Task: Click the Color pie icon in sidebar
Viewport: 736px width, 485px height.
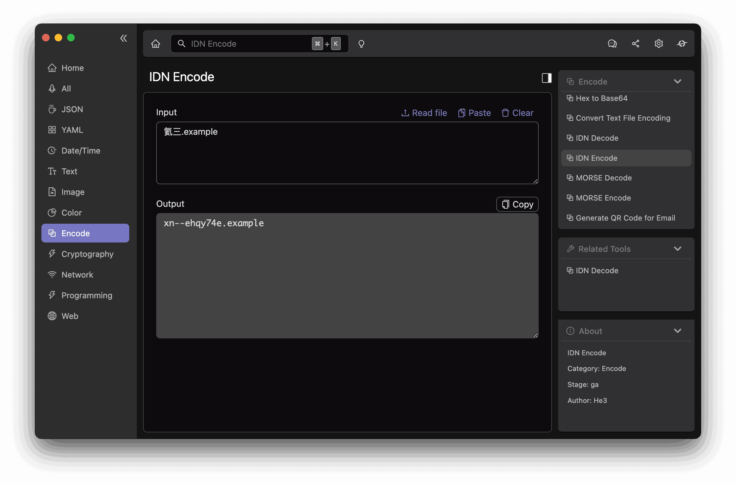Action: tap(52, 212)
